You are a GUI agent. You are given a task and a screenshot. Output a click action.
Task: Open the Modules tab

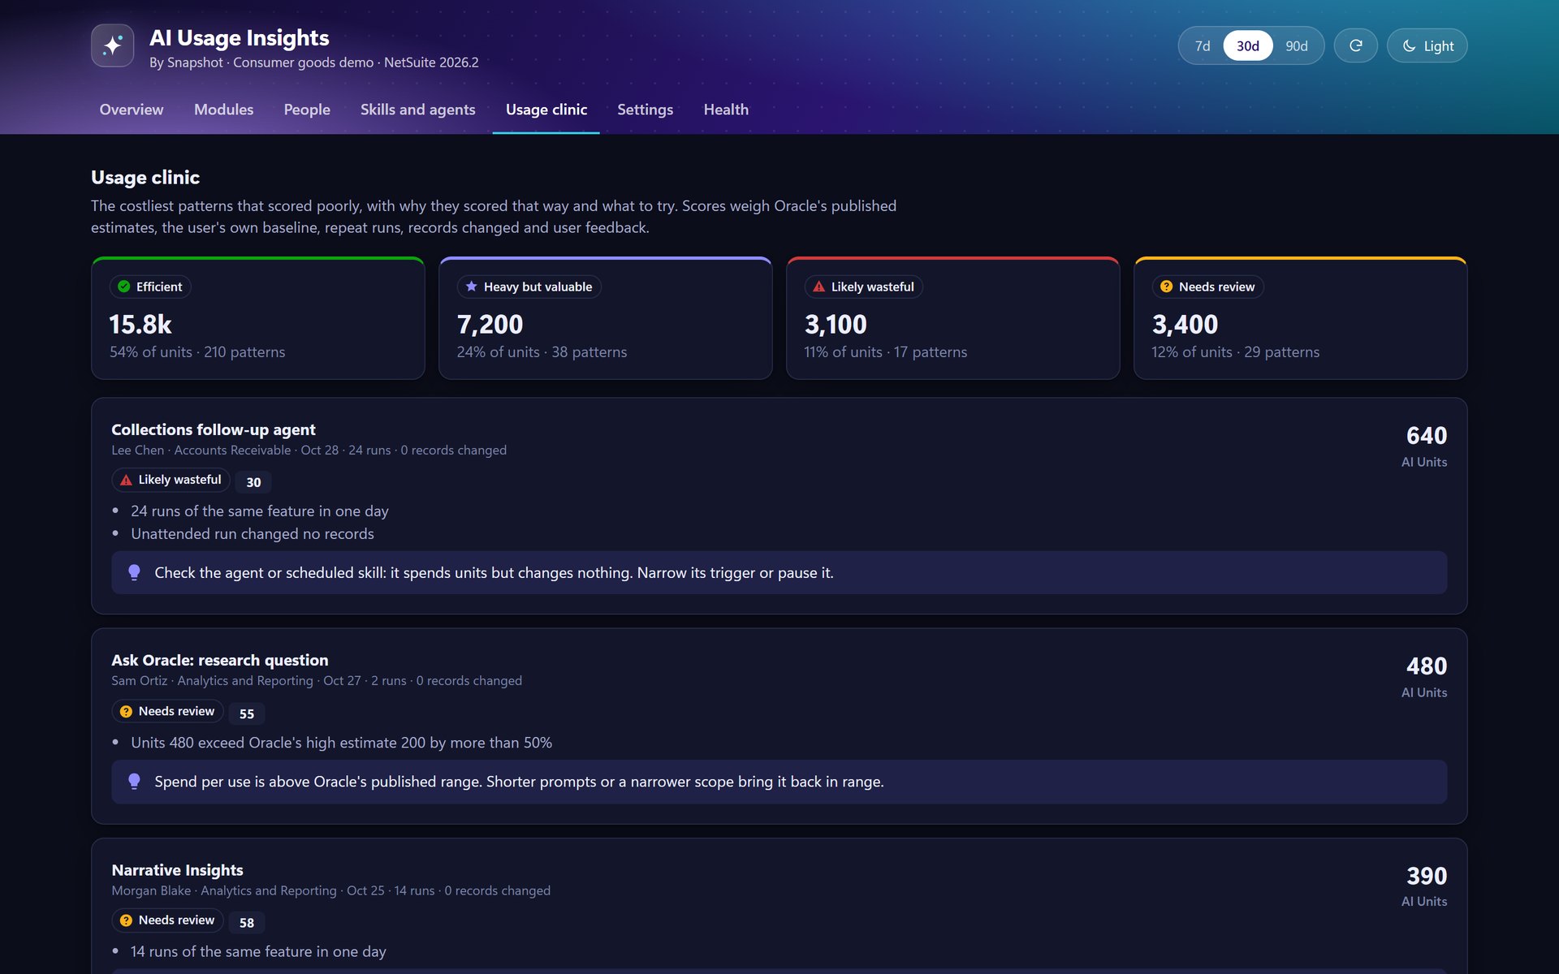[x=223, y=110]
